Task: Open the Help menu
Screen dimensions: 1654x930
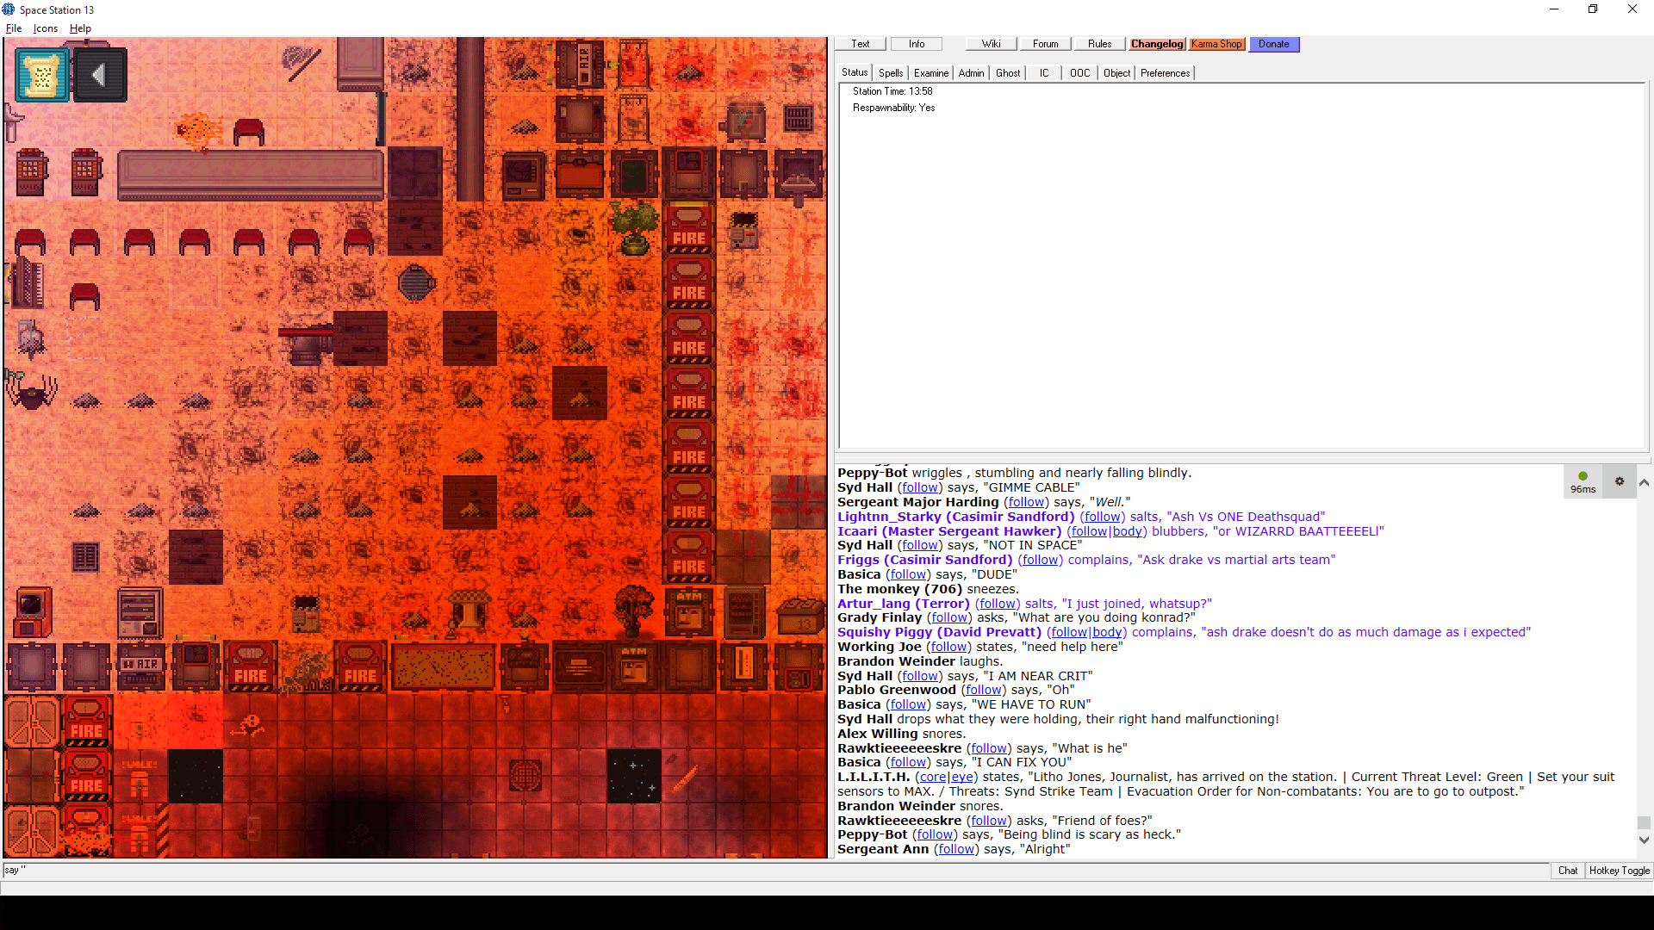Action: tap(80, 28)
